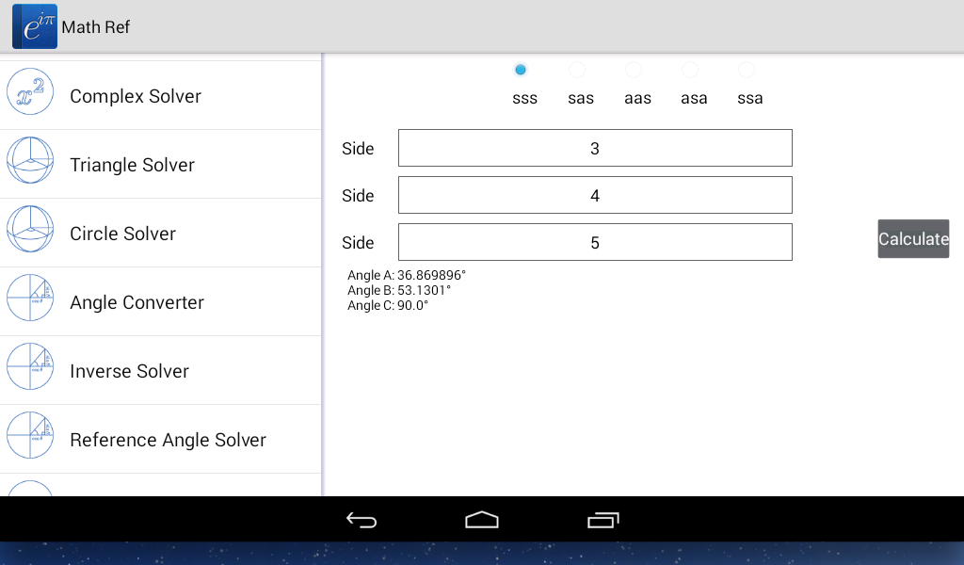Select the sss radio button
Viewport: 964px width, 565px height.
(521, 70)
